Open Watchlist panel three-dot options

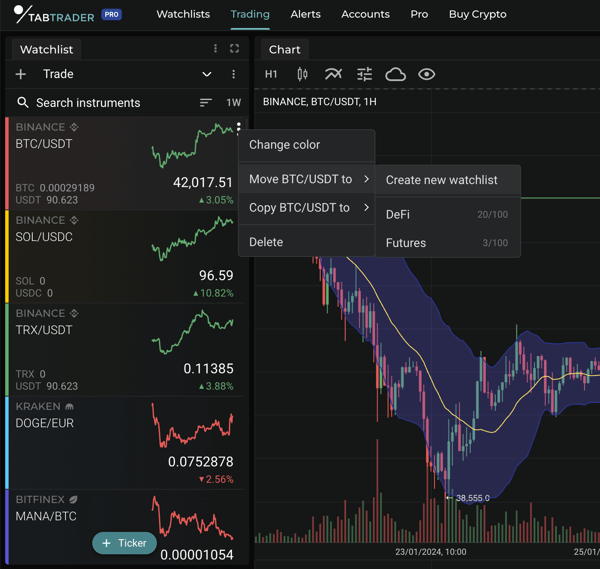point(216,48)
